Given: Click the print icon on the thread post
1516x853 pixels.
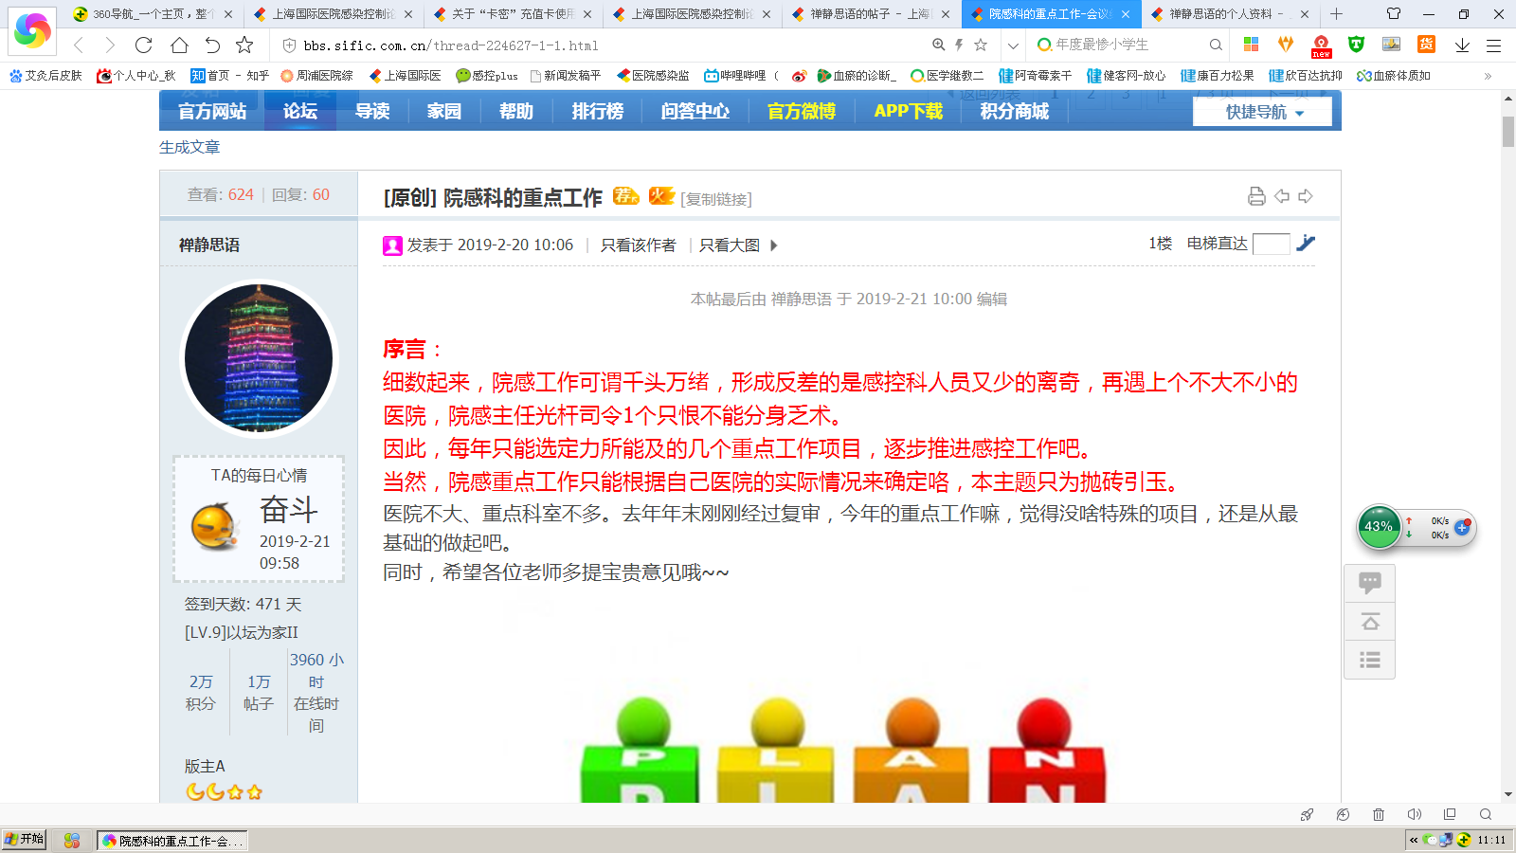Looking at the screenshot, I should tap(1257, 196).
